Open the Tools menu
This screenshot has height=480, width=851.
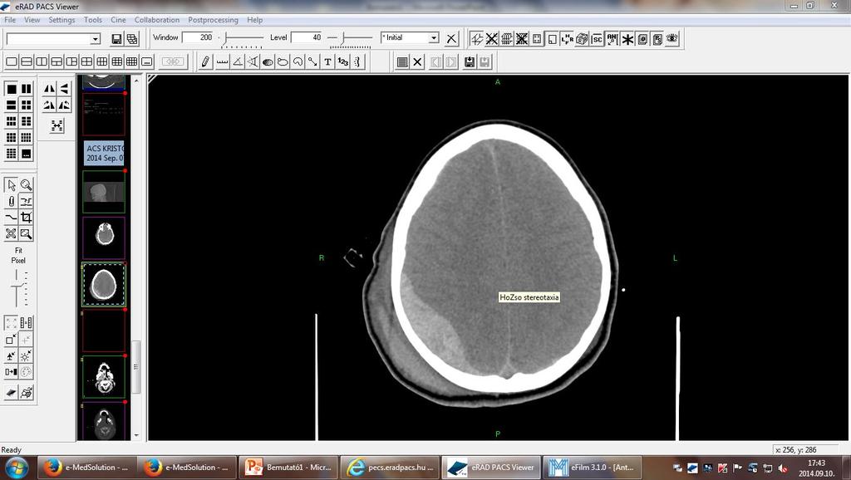coord(93,20)
